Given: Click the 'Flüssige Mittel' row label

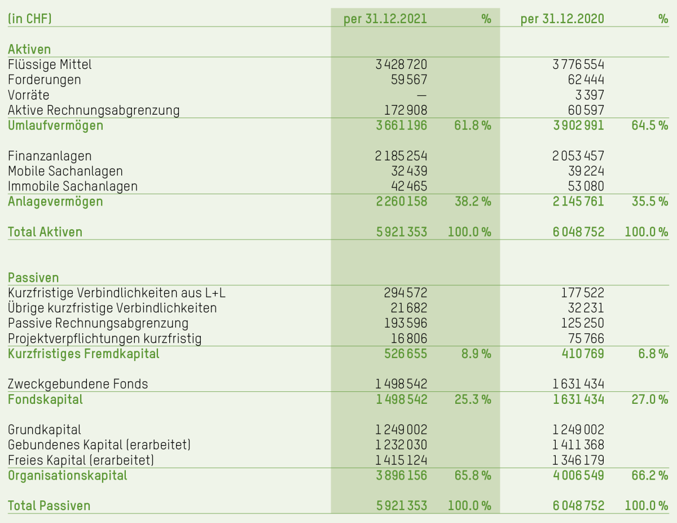Looking at the screenshot, I should click(50, 64).
